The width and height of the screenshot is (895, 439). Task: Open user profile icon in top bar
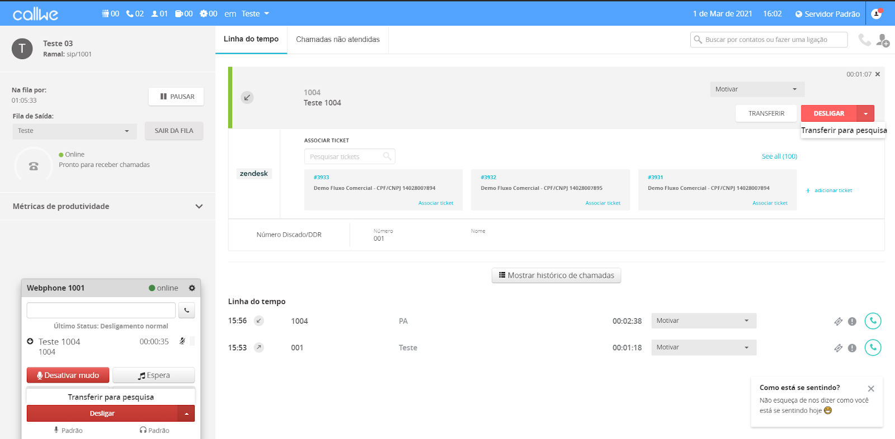pos(877,14)
